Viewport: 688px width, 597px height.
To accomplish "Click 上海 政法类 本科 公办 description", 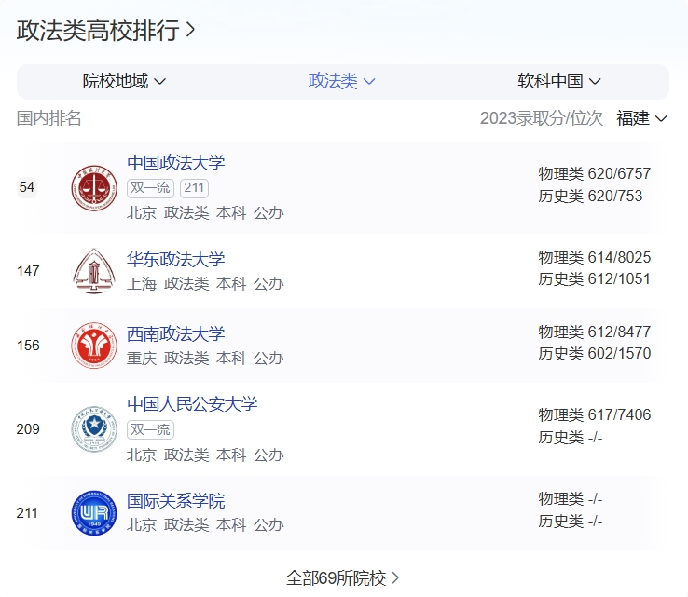I will point(205,284).
